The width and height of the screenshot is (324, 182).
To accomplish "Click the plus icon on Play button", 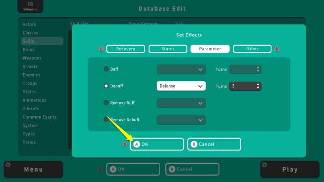I will 264,165.
